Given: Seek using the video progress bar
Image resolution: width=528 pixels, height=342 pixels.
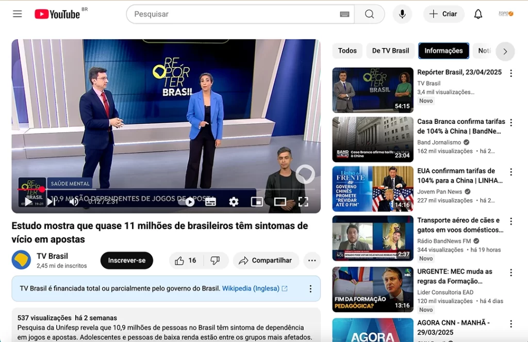Looking at the screenshot, I should [x=166, y=189].
